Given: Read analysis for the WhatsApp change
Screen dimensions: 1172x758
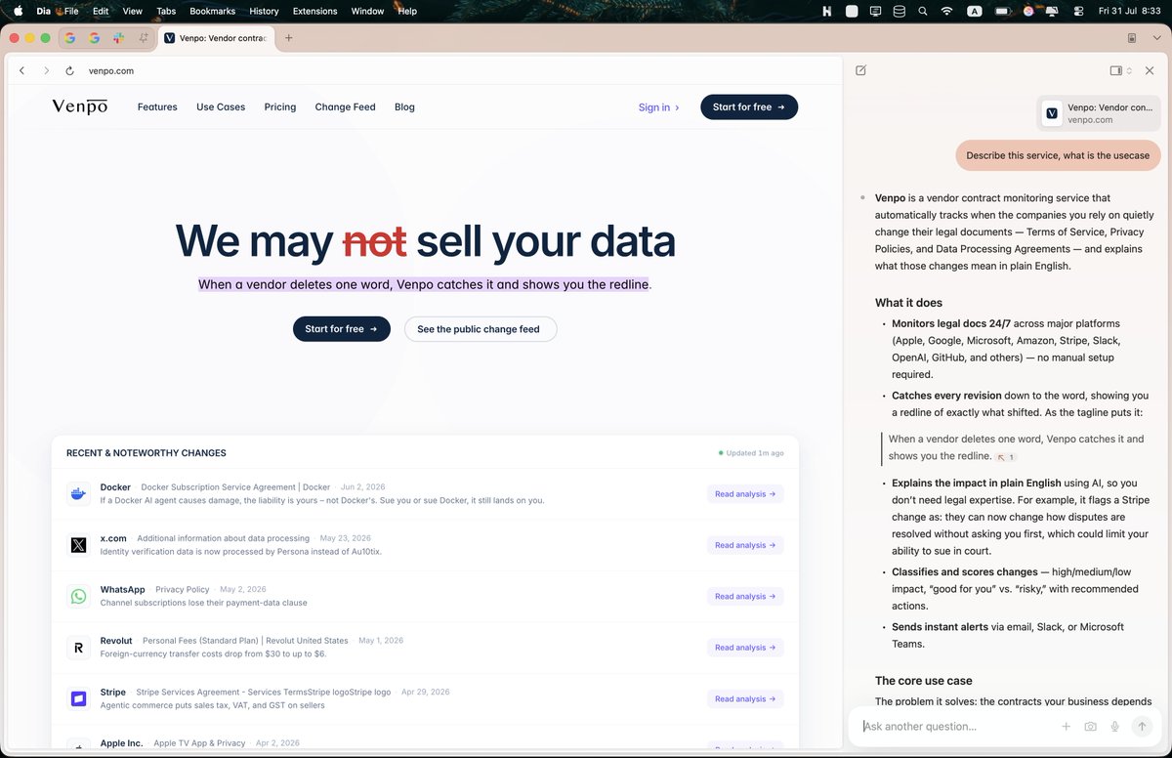Looking at the screenshot, I should pos(745,597).
